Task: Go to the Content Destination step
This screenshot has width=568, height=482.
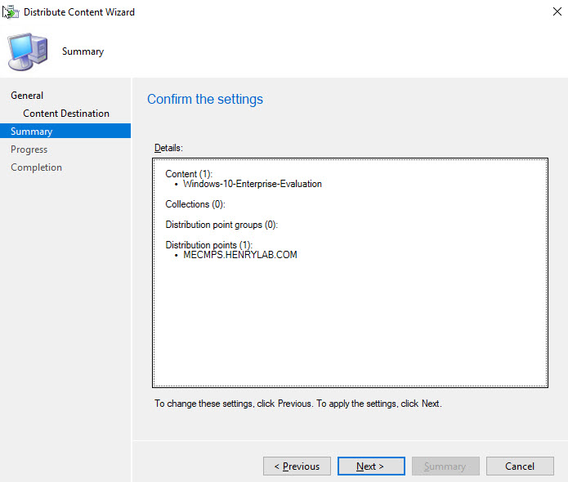Action: pyautogui.click(x=66, y=114)
